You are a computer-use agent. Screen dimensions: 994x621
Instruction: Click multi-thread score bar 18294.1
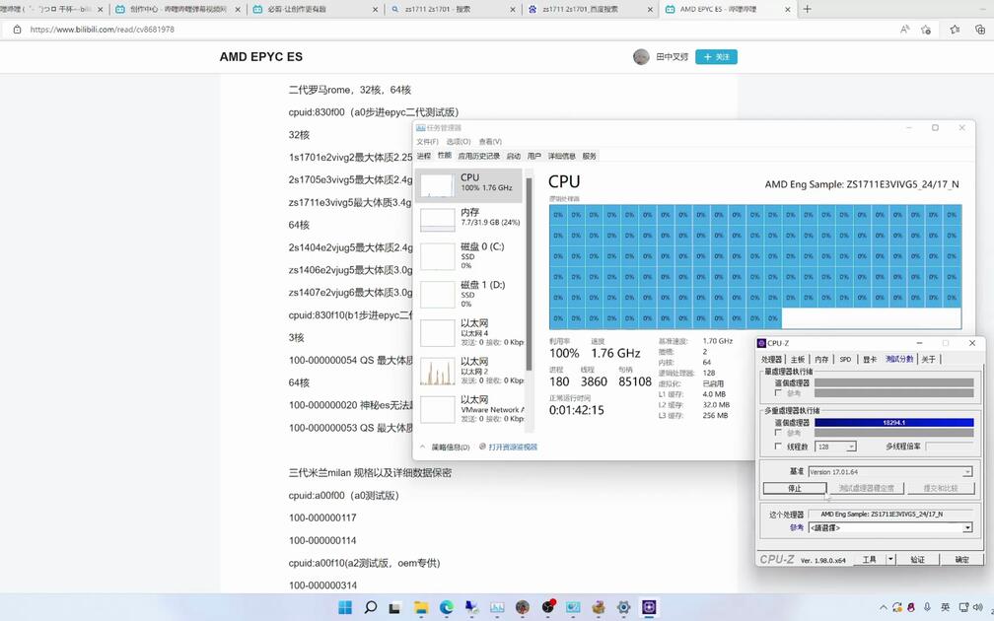pyautogui.click(x=893, y=423)
